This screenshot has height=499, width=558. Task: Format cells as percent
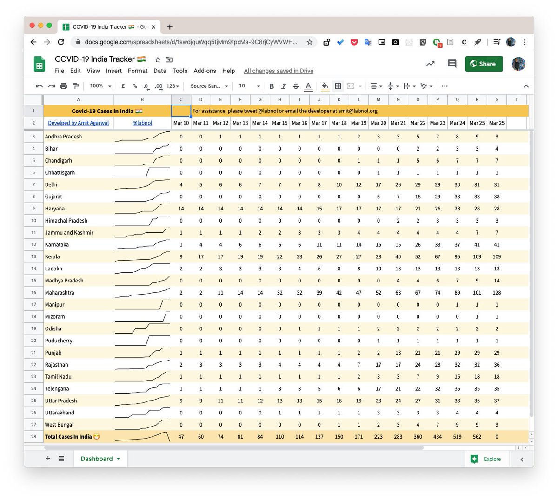[135, 86]
